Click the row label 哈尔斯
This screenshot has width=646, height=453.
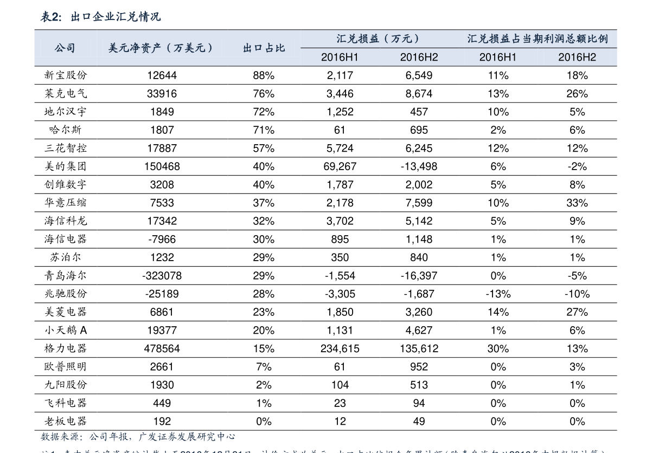(x=66, y=130)
